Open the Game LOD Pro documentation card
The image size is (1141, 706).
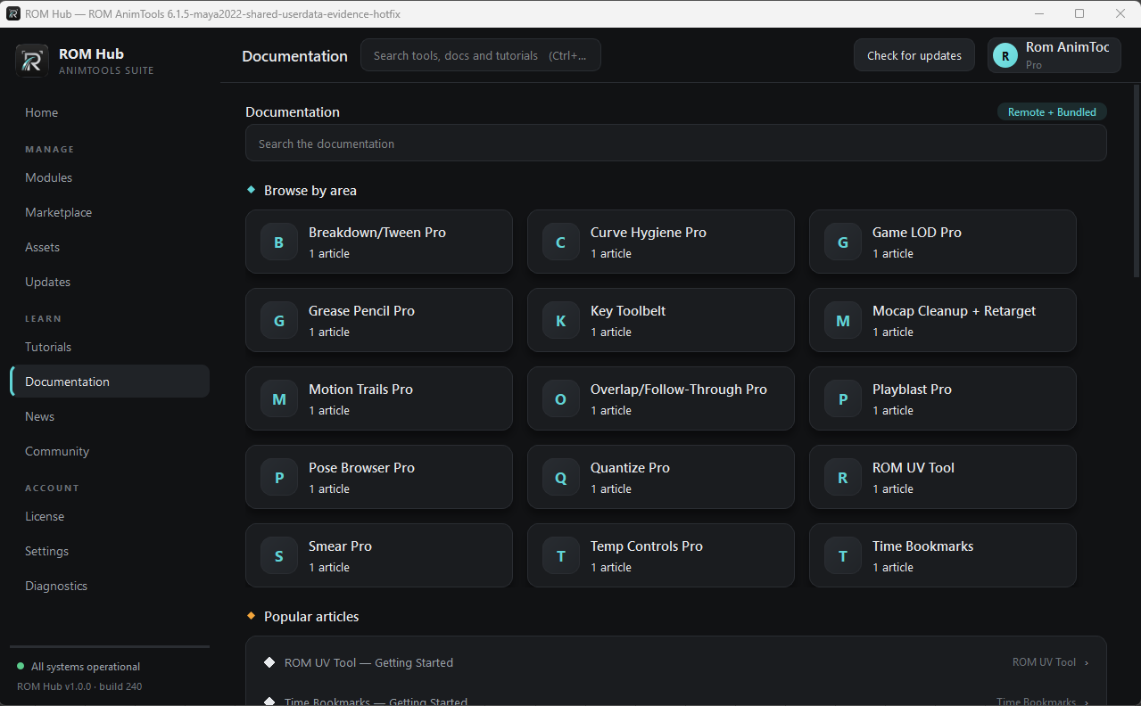(943, 242)
